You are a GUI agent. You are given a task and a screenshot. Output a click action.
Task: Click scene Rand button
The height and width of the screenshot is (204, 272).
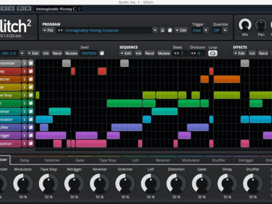click(57, 53)
